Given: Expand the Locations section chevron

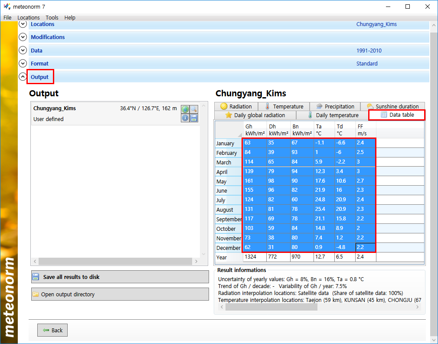Looking at the screenshot, I should pos(23,24).
